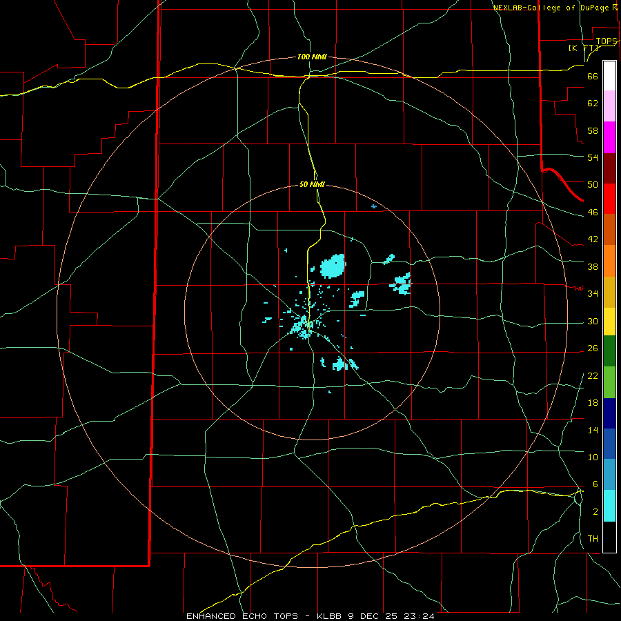Click the legend value 34
This screenshot has height=621, width=621.
[593, 294]
